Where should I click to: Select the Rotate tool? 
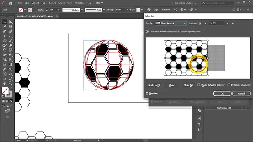pyautogui.click(x=5, y=50)
